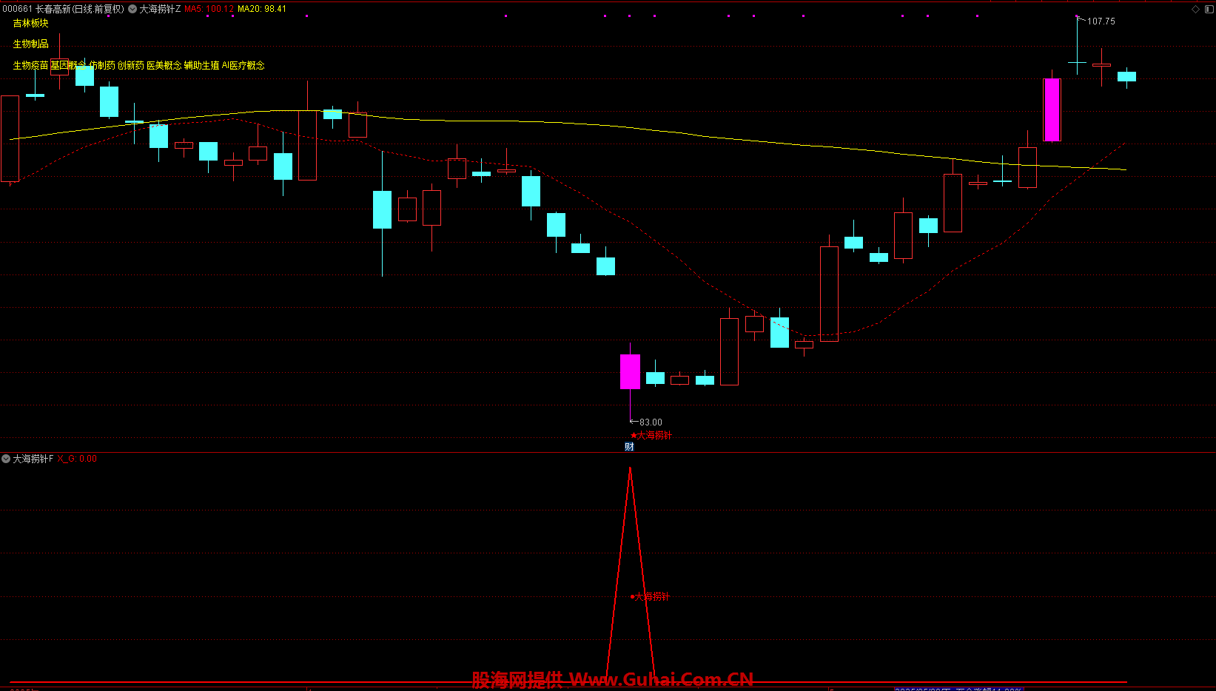Click the MA20: 98.41 label

pyautogui.click(x=261, y=9)
